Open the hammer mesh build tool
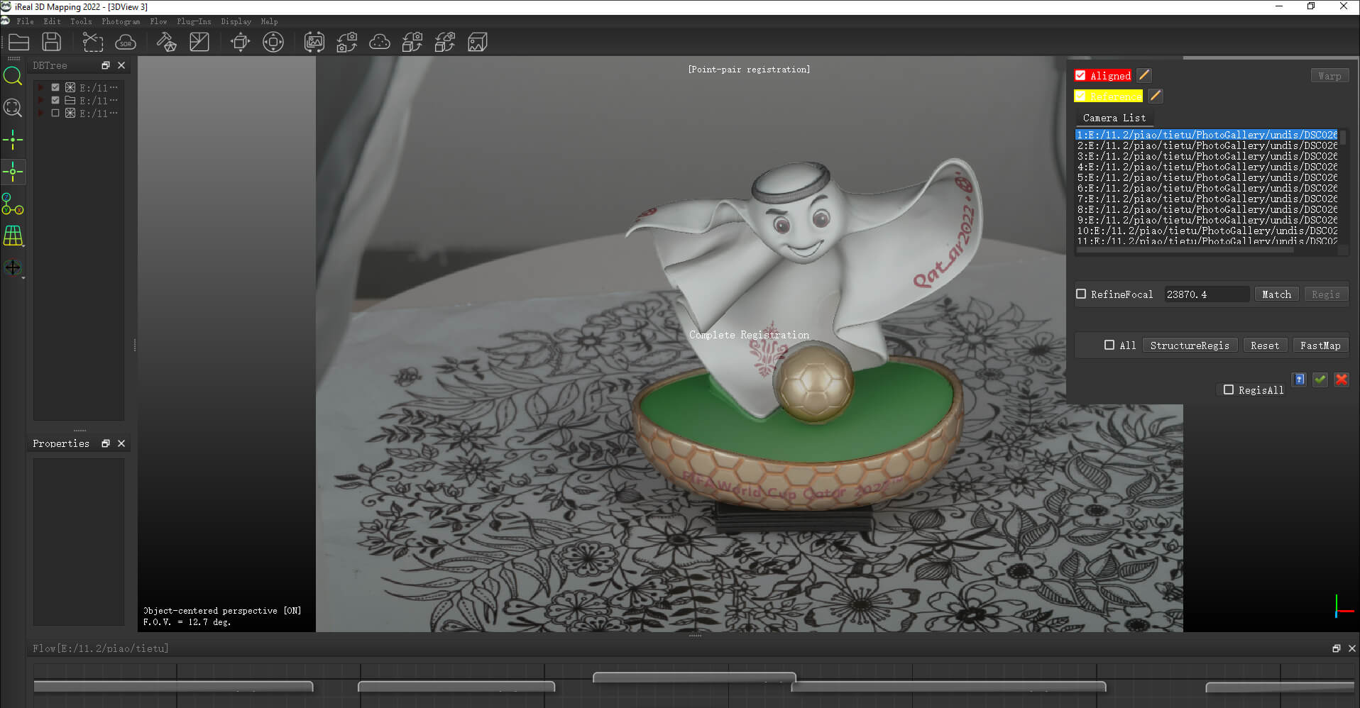The image size is (1360, 708). (166, 42)
